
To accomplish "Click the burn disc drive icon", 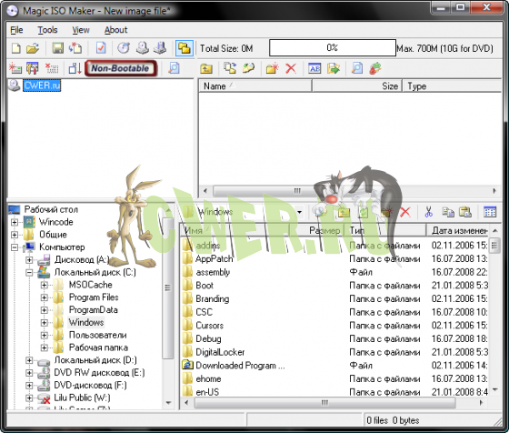I will click(142, 48).
